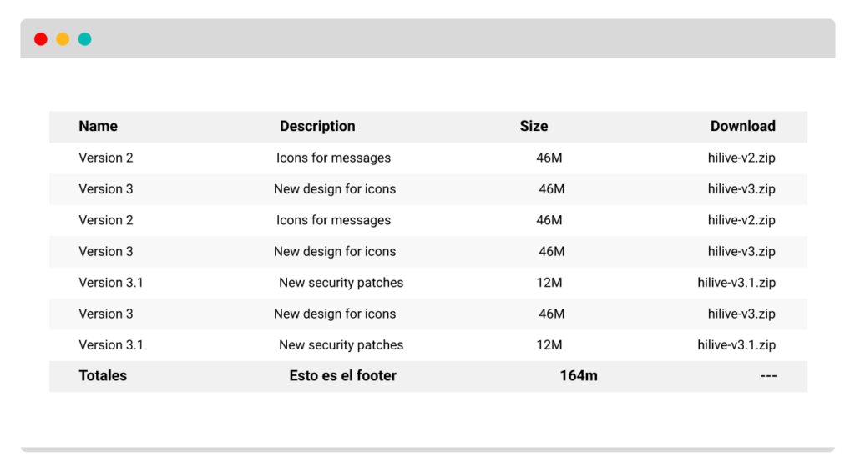Screen dimensions: 855x472
Task: Download hilive-v2.zip from the first table row
Action: (741, 158)
